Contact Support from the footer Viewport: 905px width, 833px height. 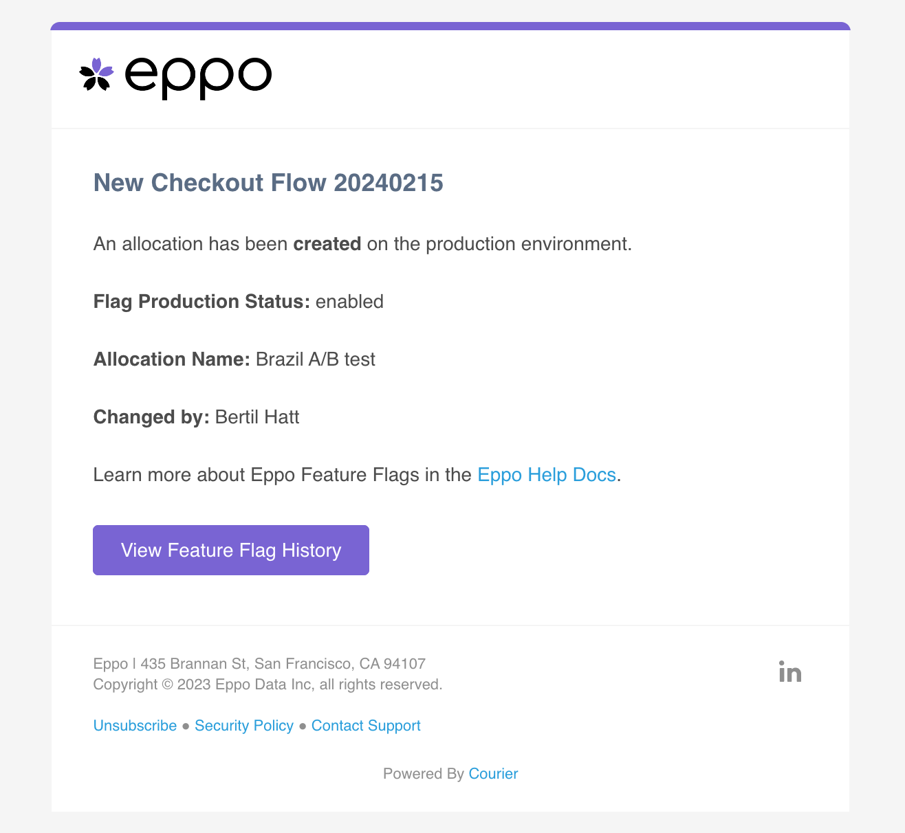tap(365, 726)
